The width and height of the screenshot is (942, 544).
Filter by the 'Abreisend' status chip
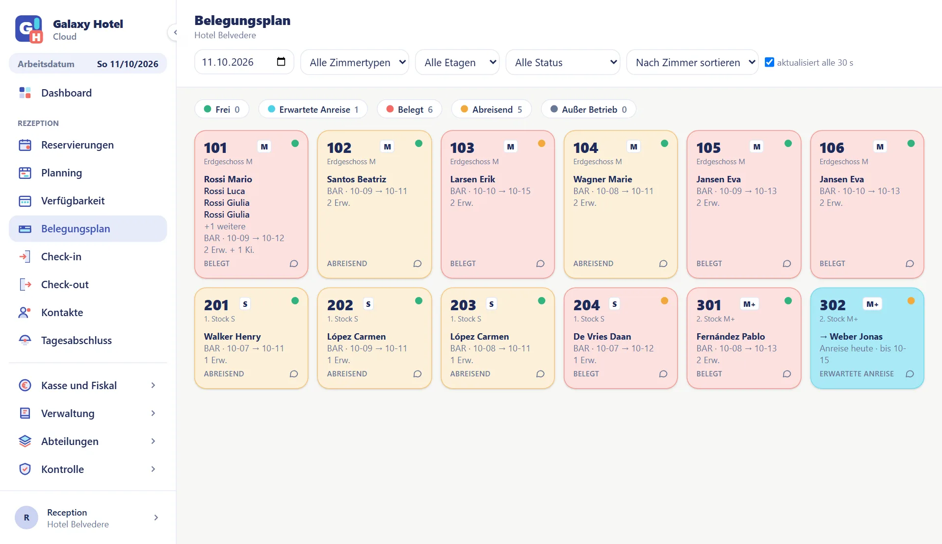click(x=492, y=109)
